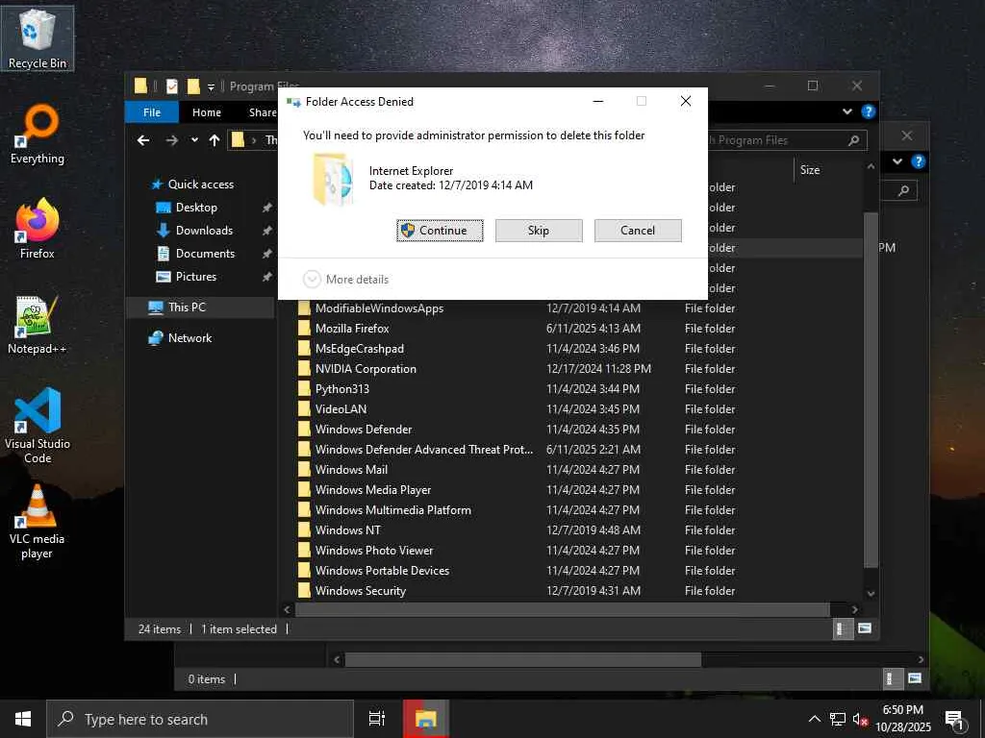Open Task View from the taskbar

[377, 719]
